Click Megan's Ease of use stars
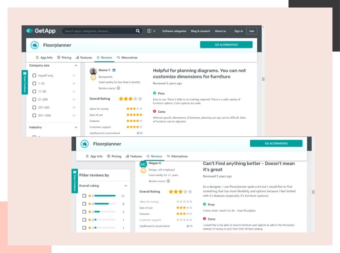 (x=184, y=207)
